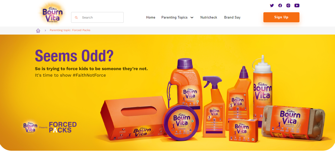Go to the Home menu item
Screen dimensions: 335x152
click(151, 18)
